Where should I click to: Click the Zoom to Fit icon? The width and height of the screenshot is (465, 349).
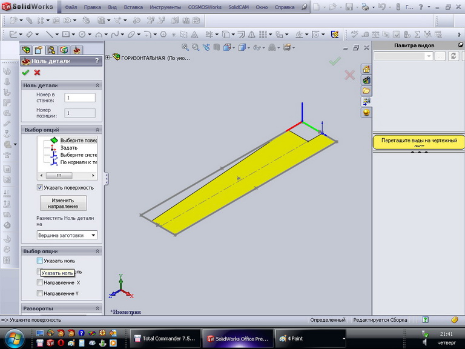[x=185, y=47]
